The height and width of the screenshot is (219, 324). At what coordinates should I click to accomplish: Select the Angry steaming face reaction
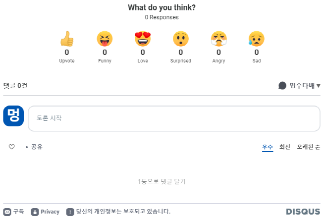[x=218, y=39]
